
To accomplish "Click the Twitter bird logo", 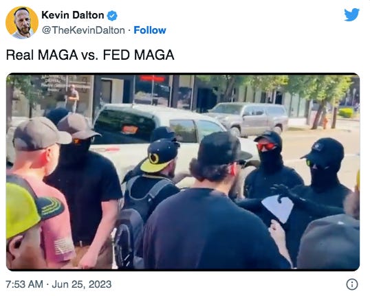I will point(351,14).
